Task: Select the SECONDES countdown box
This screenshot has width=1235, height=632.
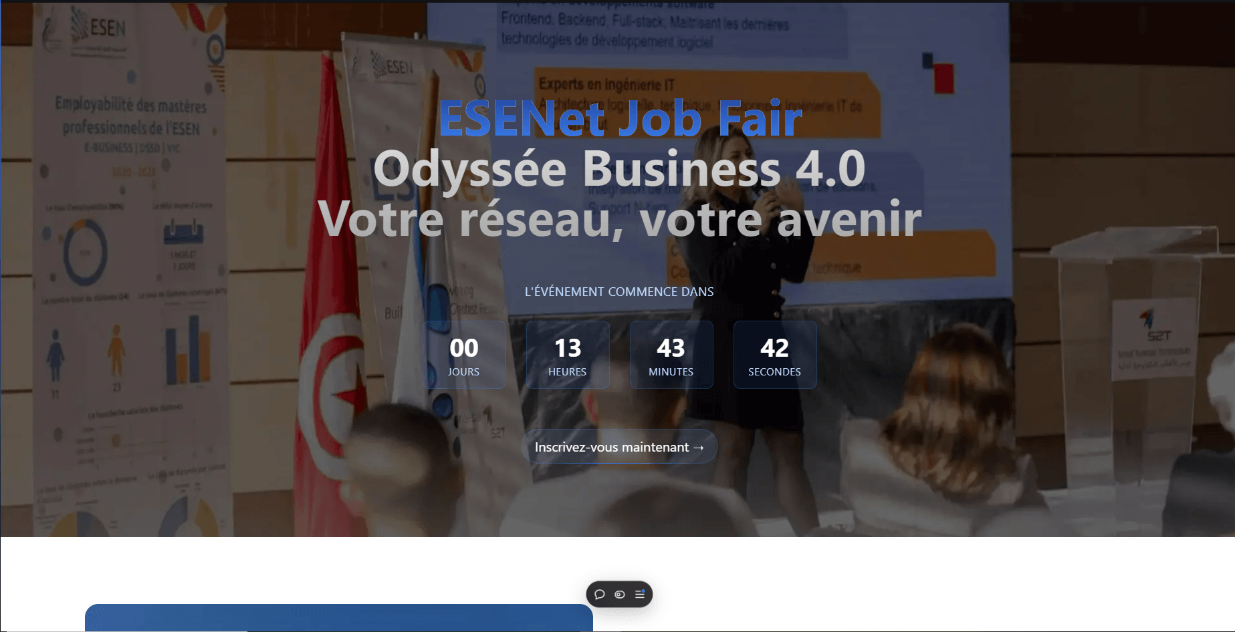Action: point(775,355)
